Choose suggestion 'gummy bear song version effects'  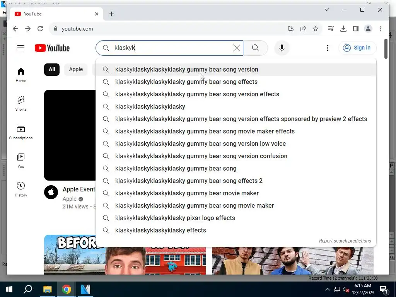click(236, 94)
